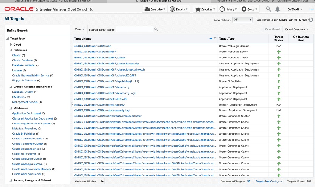
Task: Open the Saved Searches dropdown
Action: (x=297, y=29)
